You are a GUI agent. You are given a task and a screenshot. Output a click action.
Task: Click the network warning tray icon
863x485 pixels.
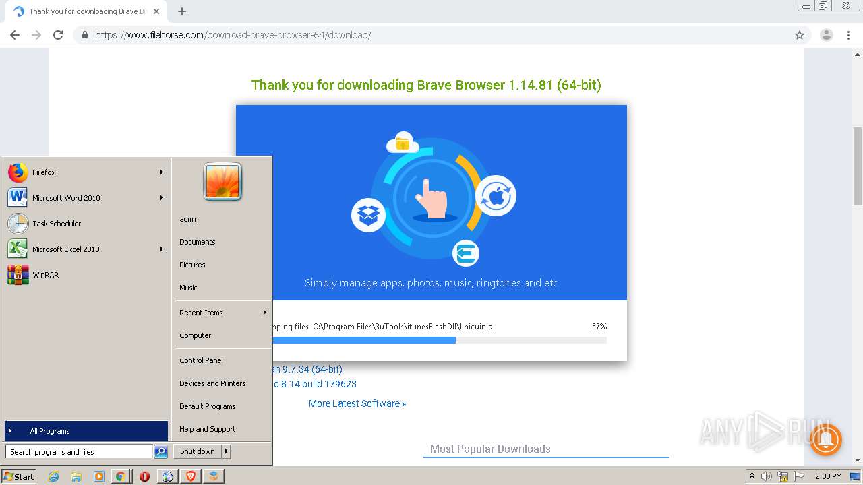(x=783, y=476)
